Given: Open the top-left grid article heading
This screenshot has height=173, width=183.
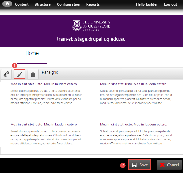Looking at the screenshot, I should click(44, 84).
